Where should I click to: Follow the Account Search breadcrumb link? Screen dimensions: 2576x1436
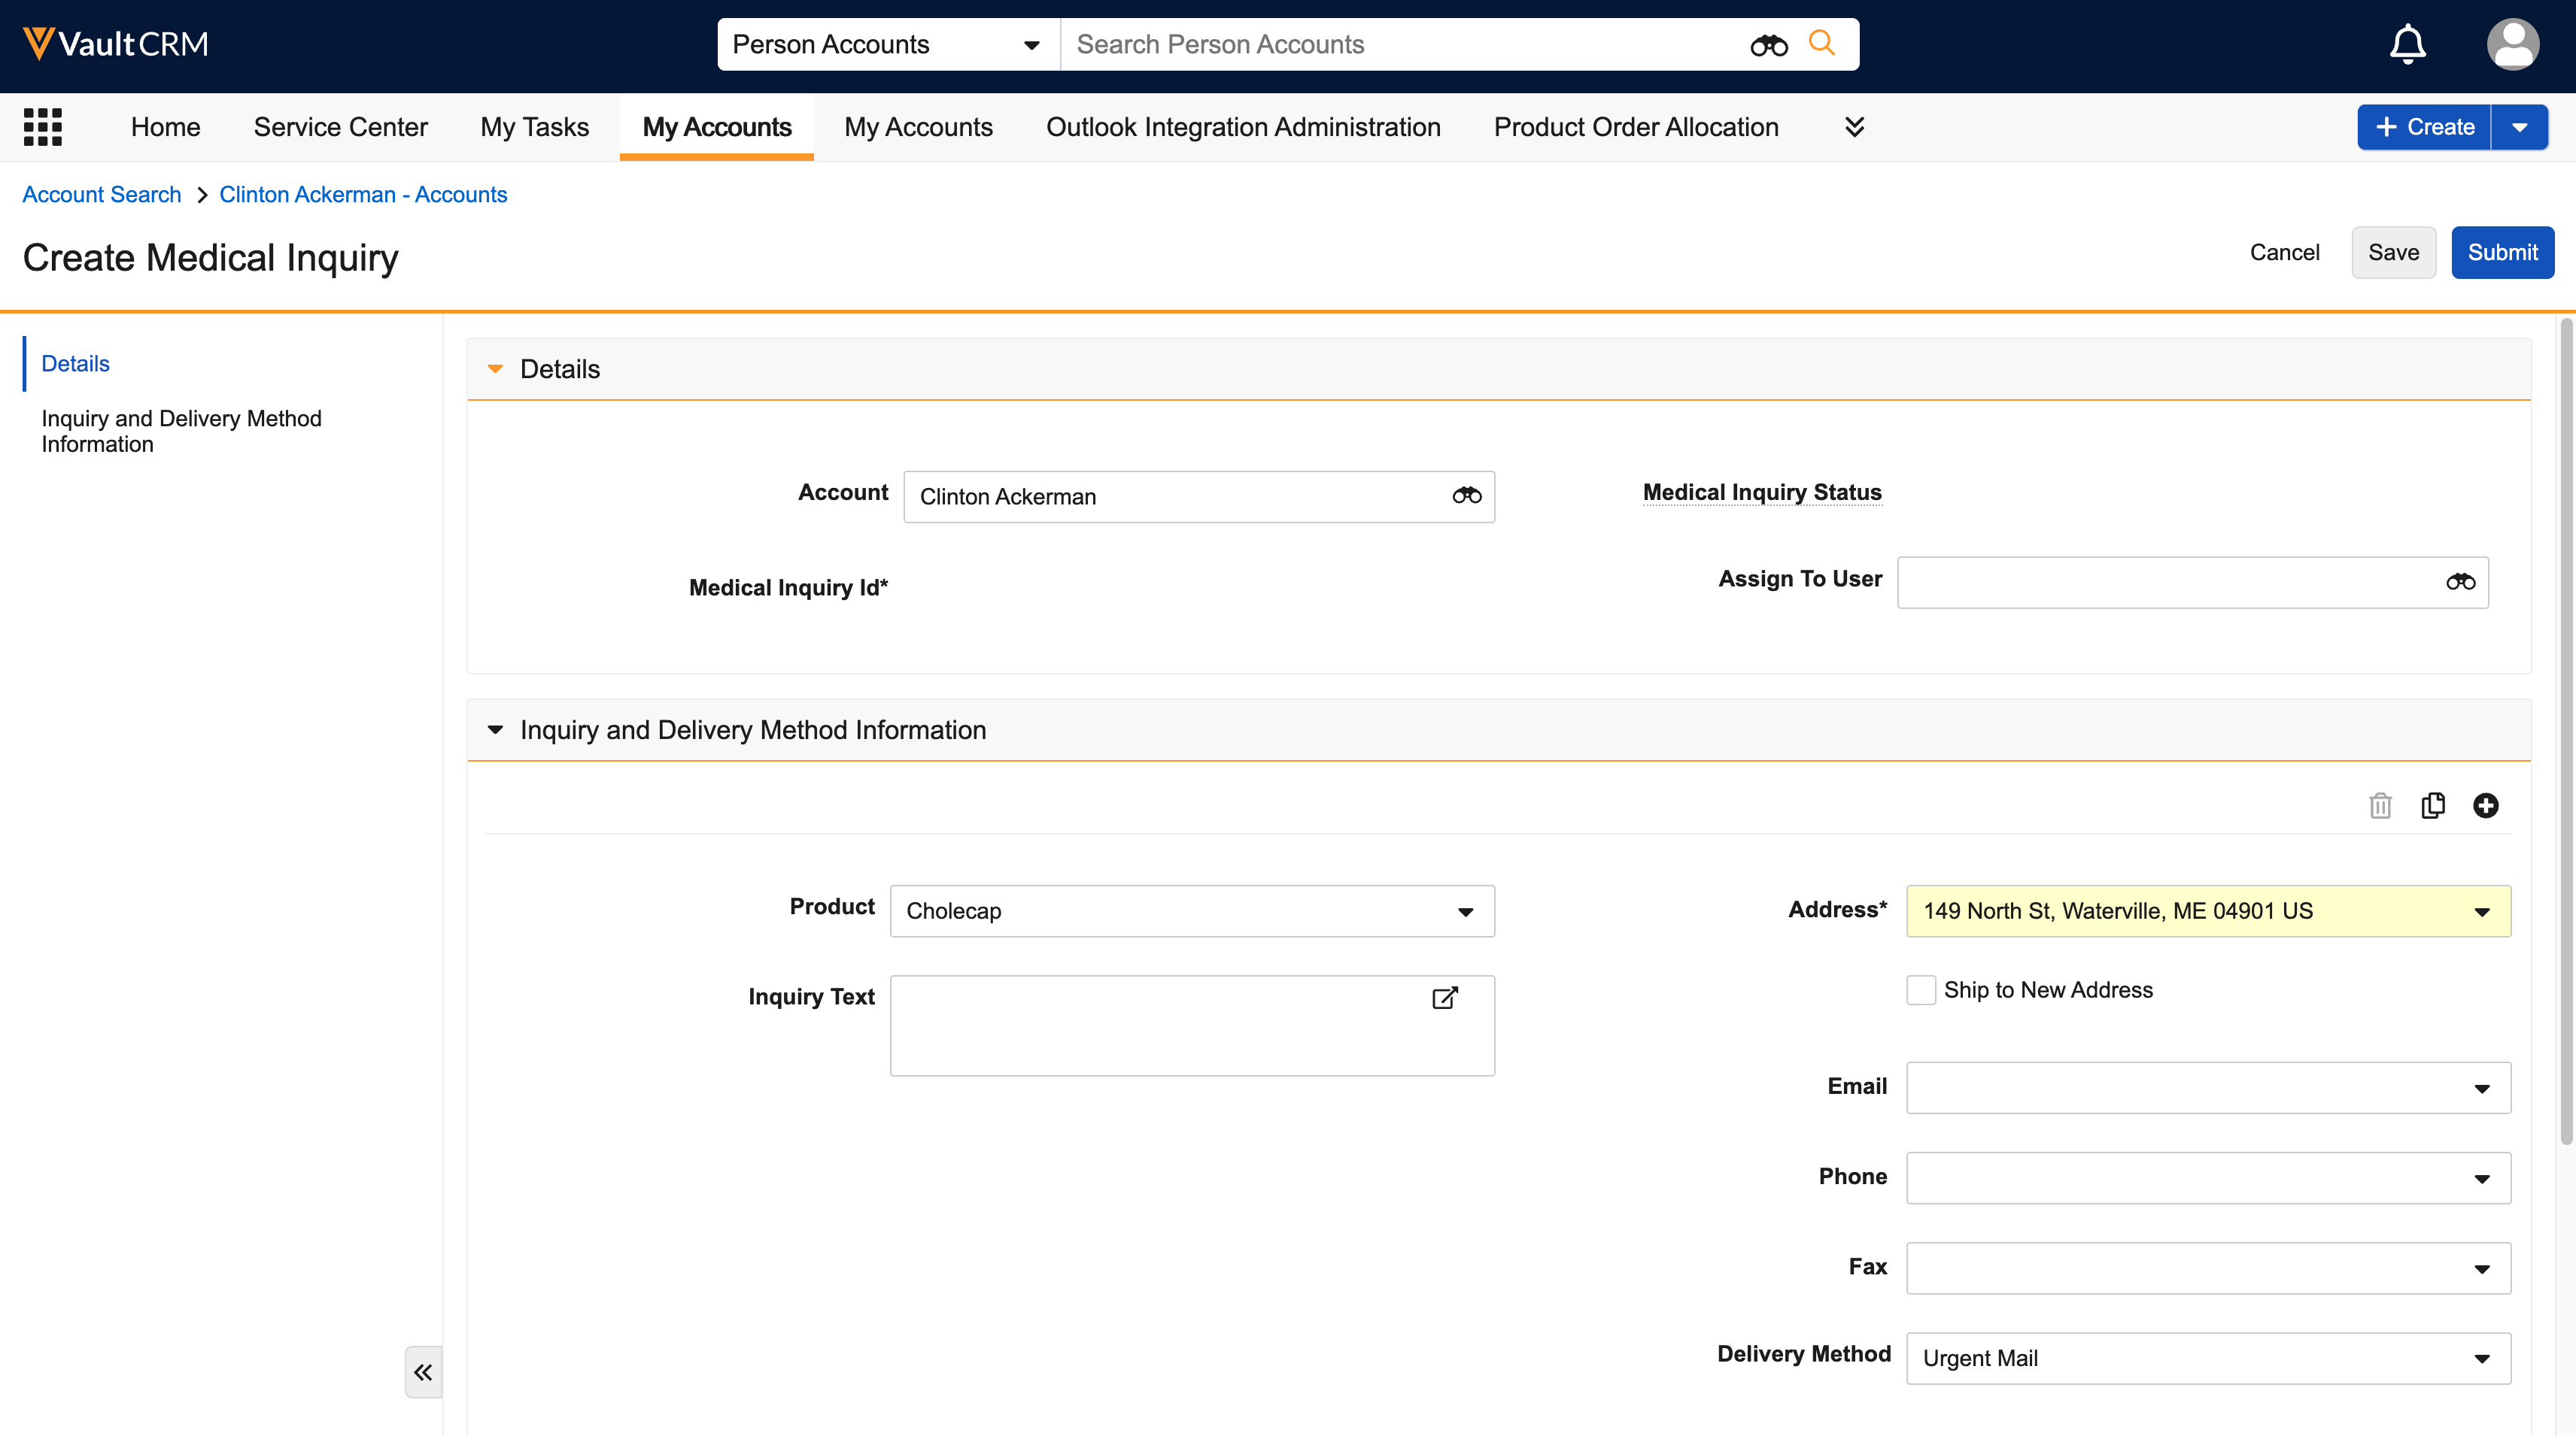(101, 194)
